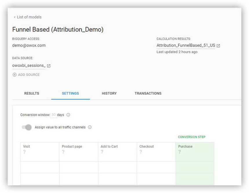This screenshot has height=193, width=249.
Task: Click info icon beside Assign value toggle
Action: click(x=90, y=127)
